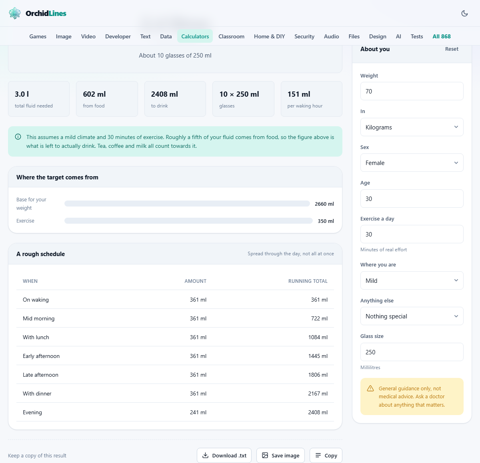Focus the Weight input field
Screen dimensions: 480x463
[412, 91]
